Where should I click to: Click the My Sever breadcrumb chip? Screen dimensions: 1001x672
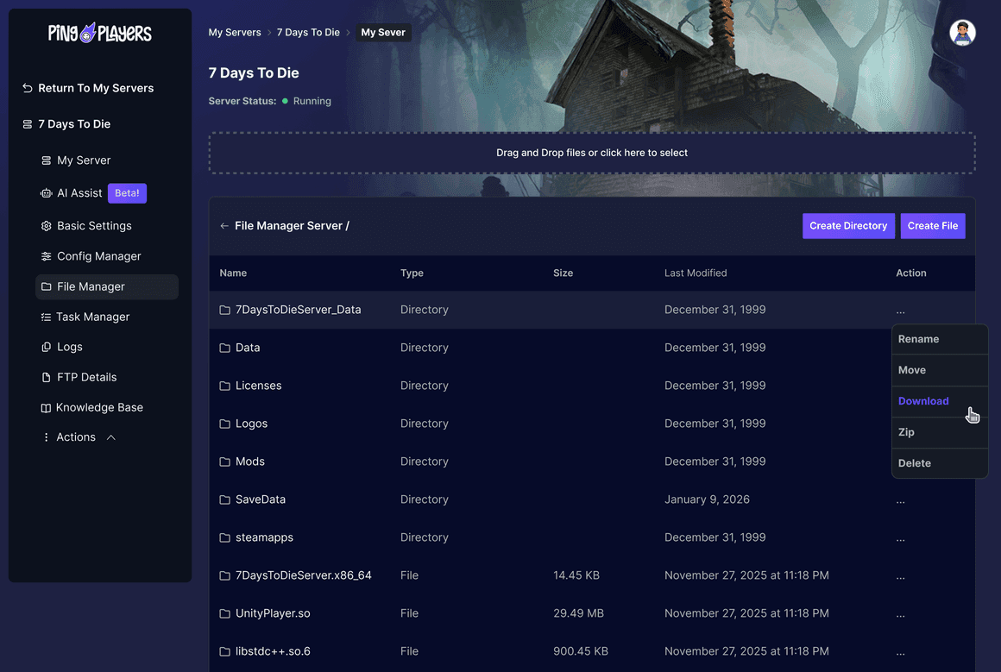pos(383,33)
